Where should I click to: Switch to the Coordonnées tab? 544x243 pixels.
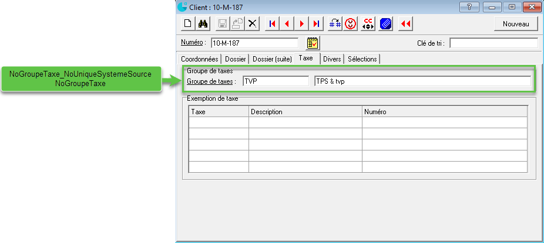point(199,59)
